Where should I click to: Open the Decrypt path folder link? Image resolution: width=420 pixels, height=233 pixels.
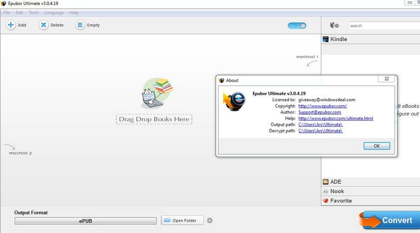(320, 131)
